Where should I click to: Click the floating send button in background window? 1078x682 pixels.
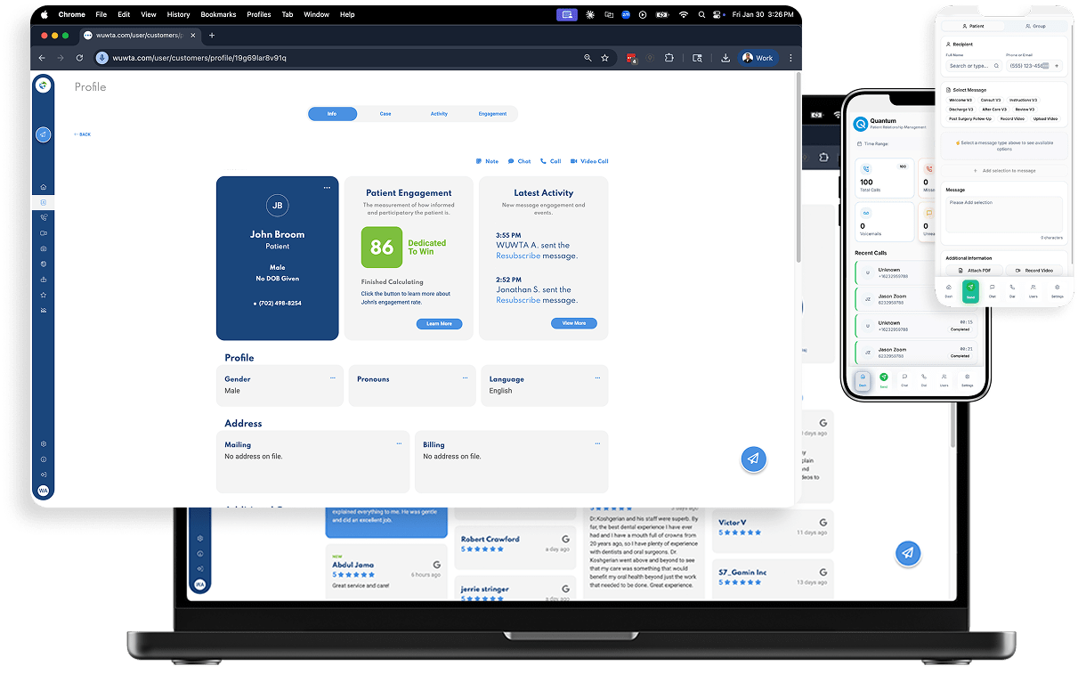[907, 553]
